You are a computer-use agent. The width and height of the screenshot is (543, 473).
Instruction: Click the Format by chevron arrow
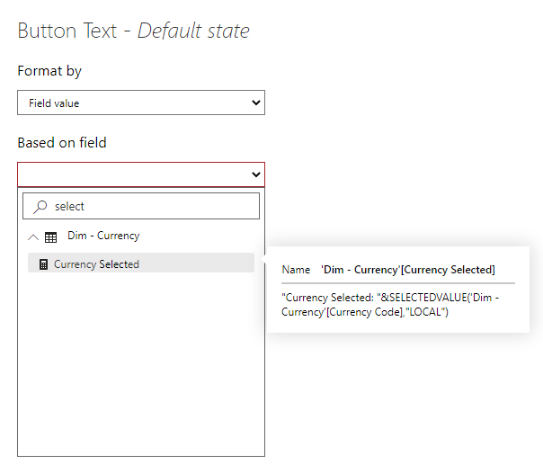(256, 103)
